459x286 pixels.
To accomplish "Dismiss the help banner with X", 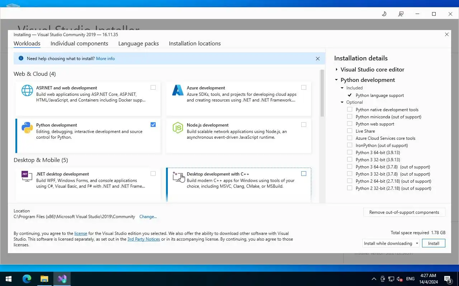I will pos(318,59).
